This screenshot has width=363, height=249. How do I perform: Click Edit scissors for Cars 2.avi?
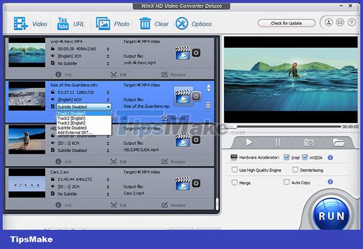click(x=113, y=205)
